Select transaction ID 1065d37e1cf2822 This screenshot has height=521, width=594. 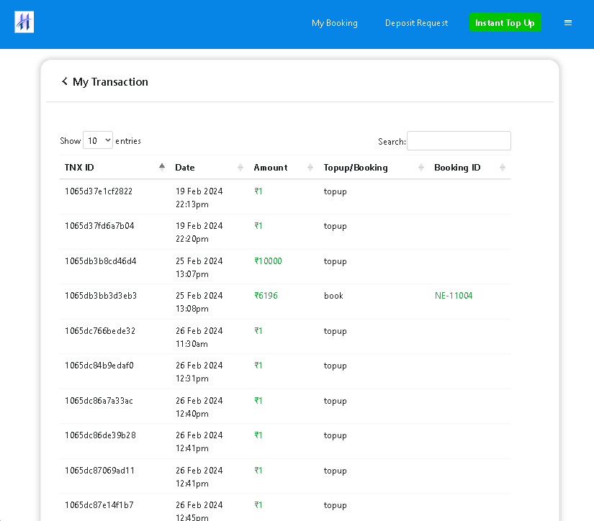[99, 191]
